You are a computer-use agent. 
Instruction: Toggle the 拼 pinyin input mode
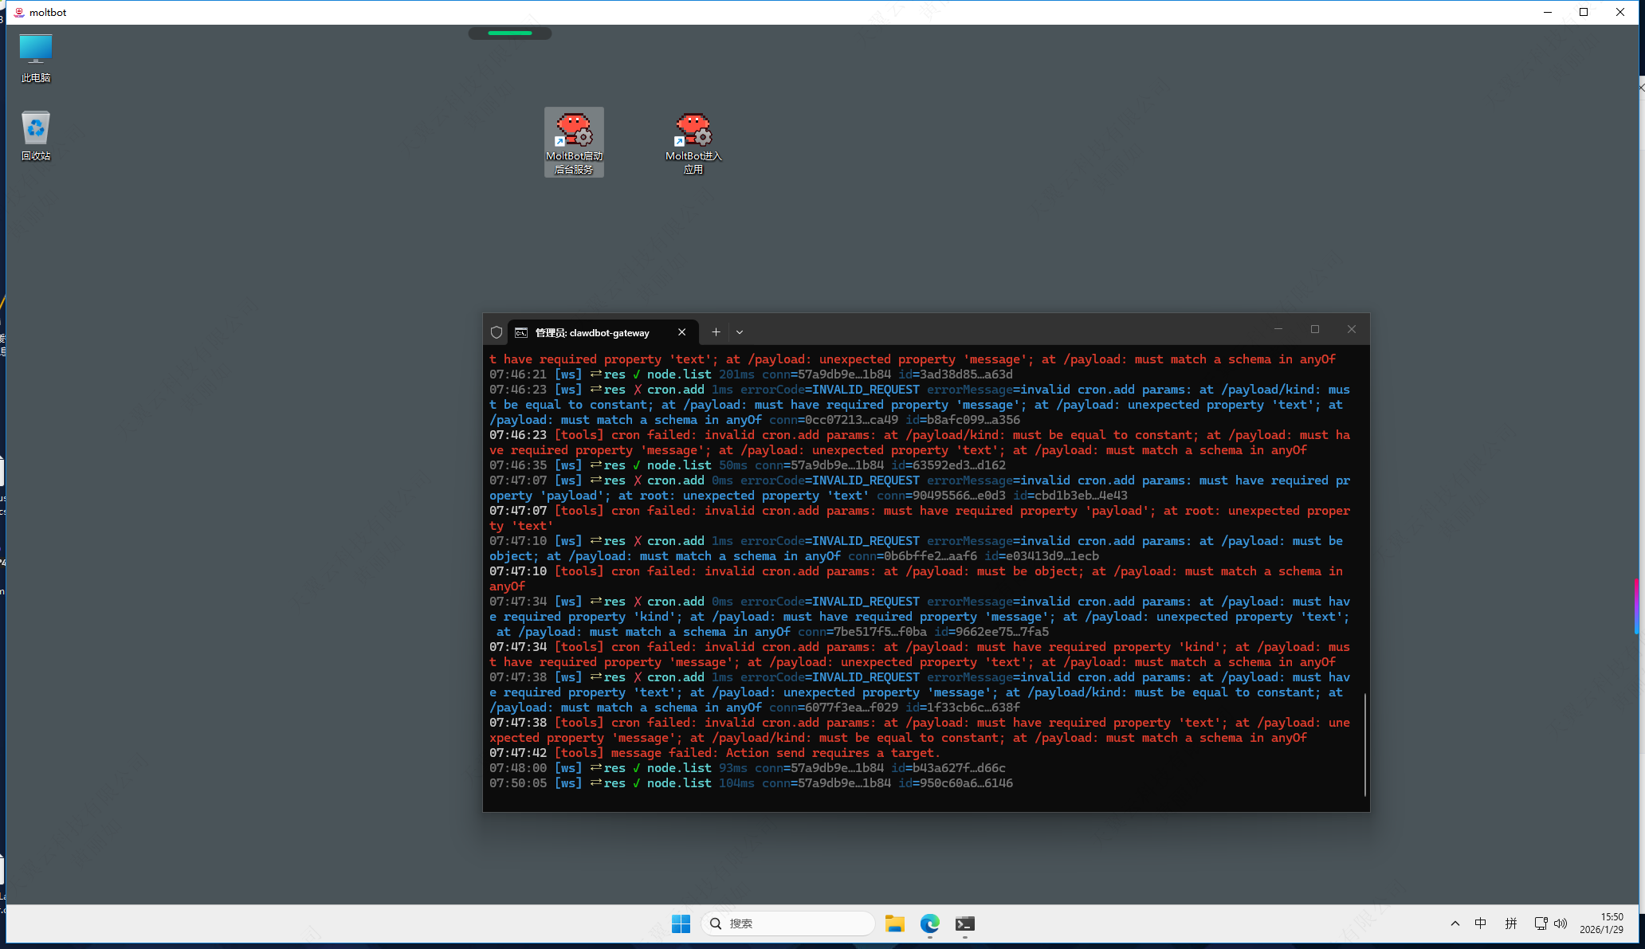pos(1510,924)
